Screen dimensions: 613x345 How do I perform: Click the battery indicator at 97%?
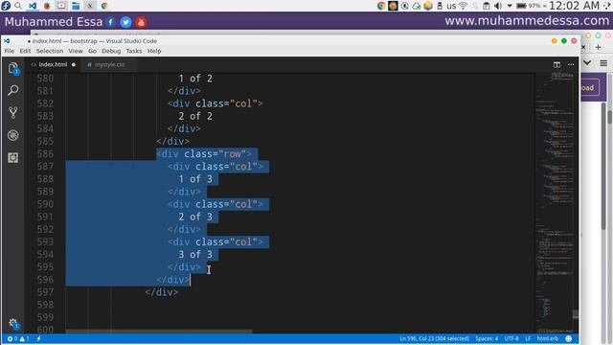[528, 6]
